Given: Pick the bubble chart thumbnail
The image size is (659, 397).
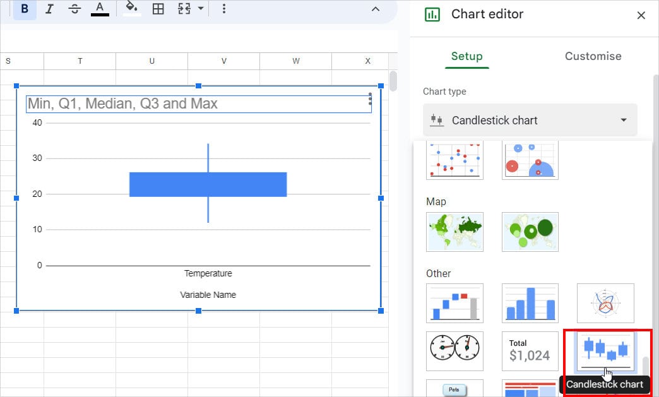Looking at the screenshot, I should (530, 160).
